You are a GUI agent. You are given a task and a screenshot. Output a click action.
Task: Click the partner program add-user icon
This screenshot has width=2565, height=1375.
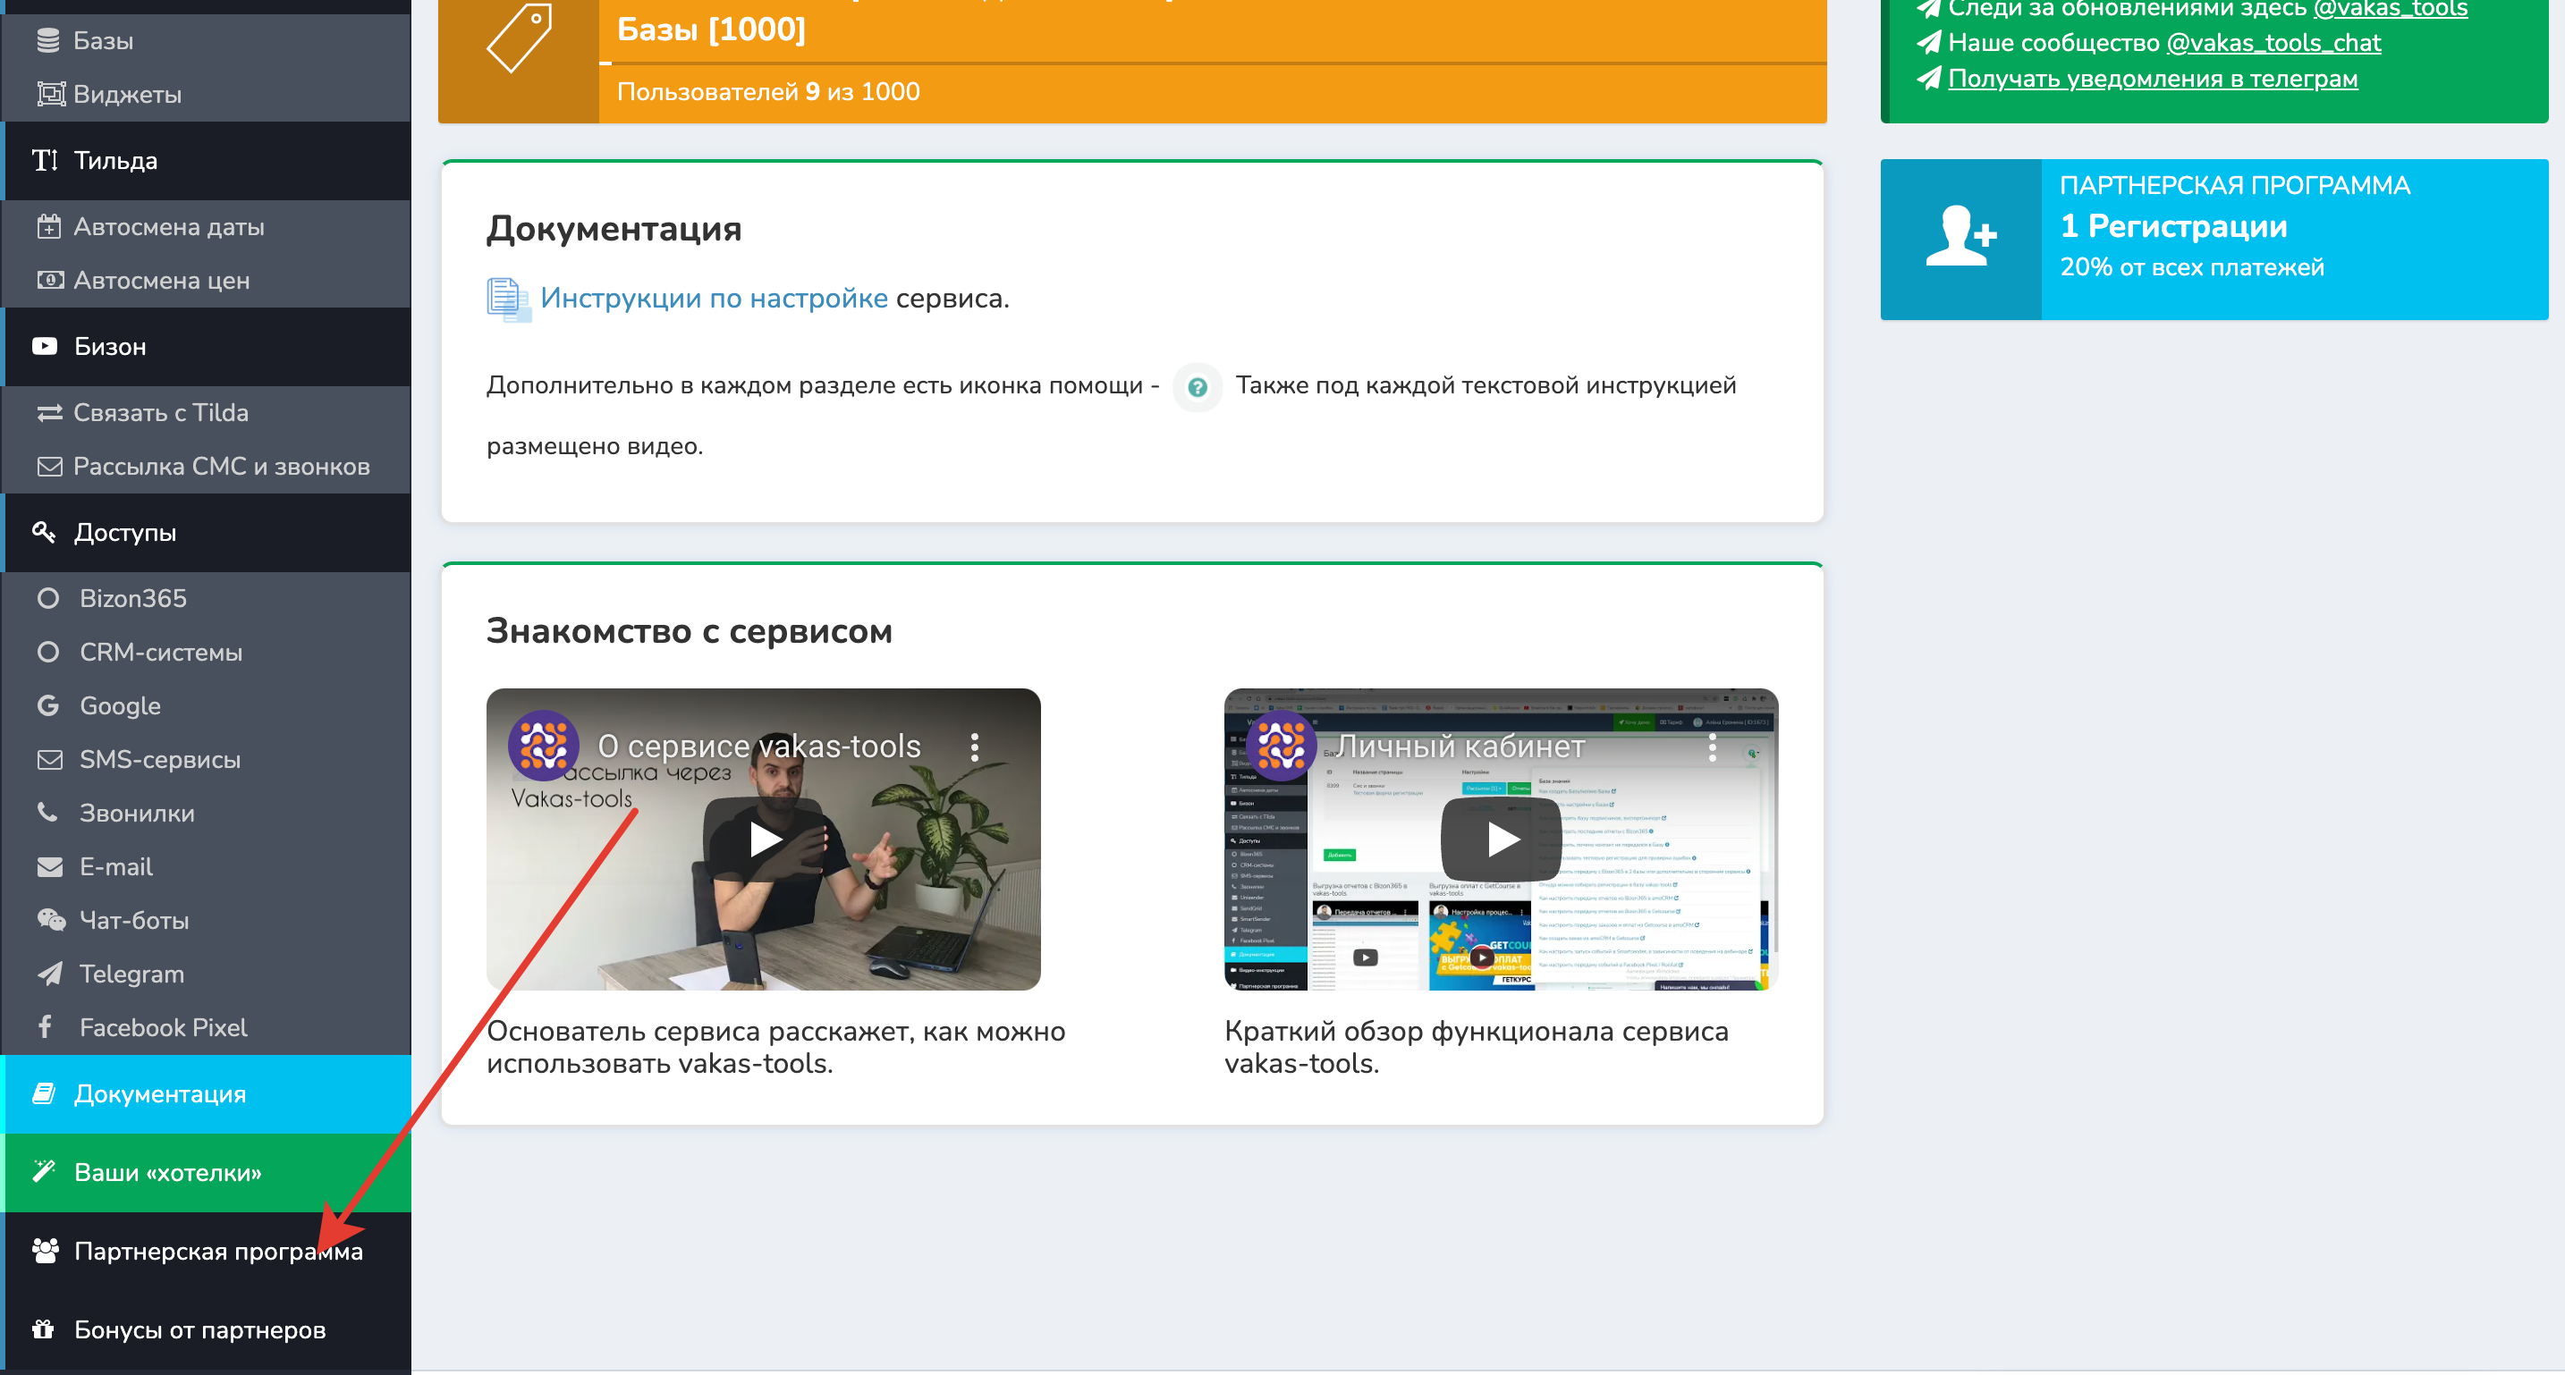point(1960,238)
